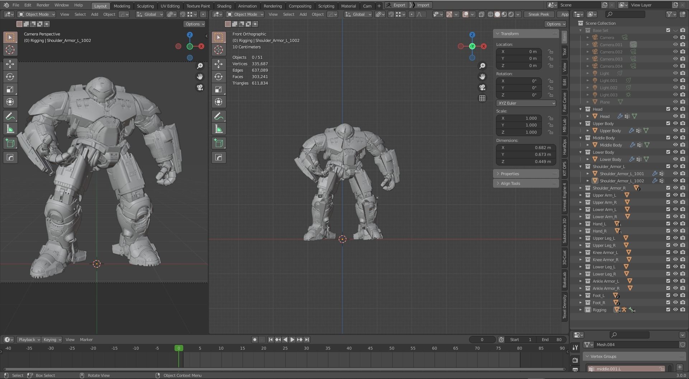Exclude the Base Set collection via checkbox
The image size is (689, 379).
point(668,30)
